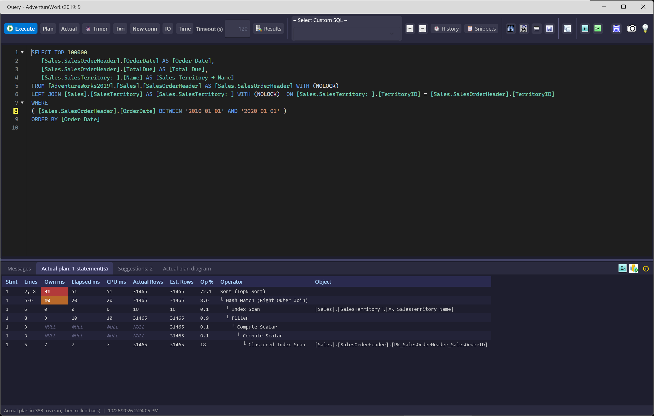Select the Sort (TopN Sort) operator row
The image size is (654, 416).
[x=247, y=291]
